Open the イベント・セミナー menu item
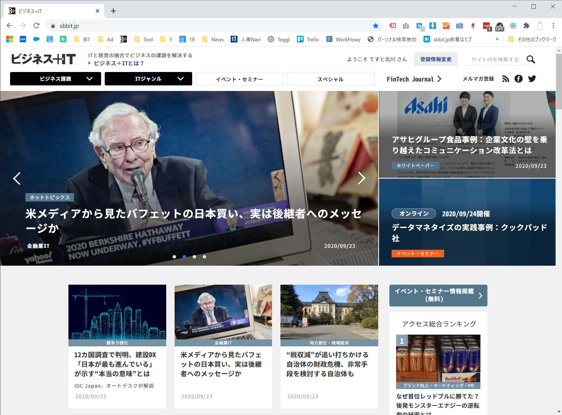Viewport: 562px width, 415px height. coord(239,79)
